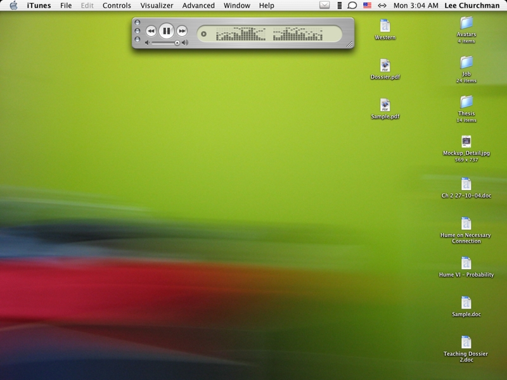Open the Lee Churchman user switching menu

click(472, 6)
